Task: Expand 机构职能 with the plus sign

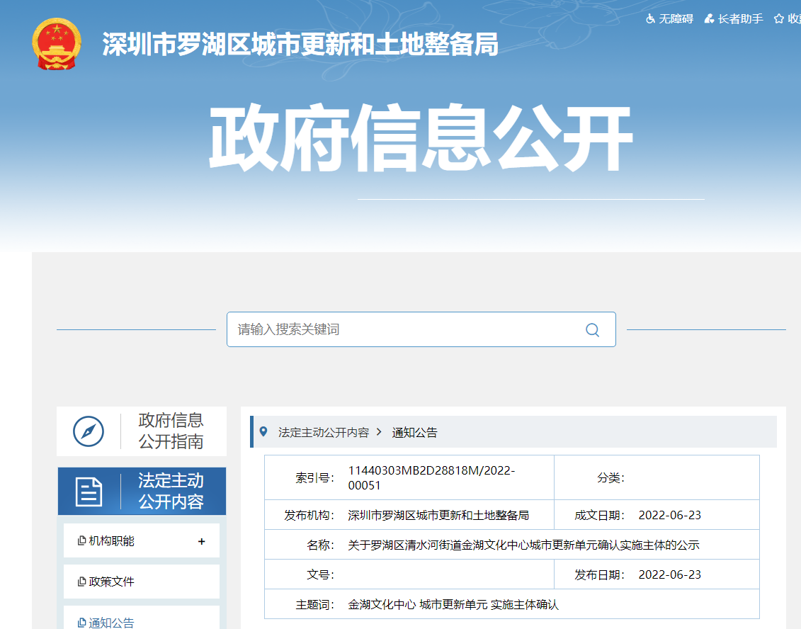Action: 202,541
